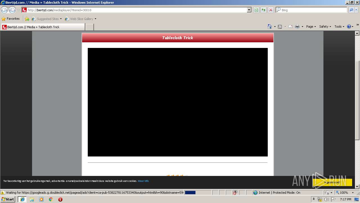Viewport: 360px width, 203px height.
Task: Open the Chrome taskbar icon
Action: click(x=51, y=199)
